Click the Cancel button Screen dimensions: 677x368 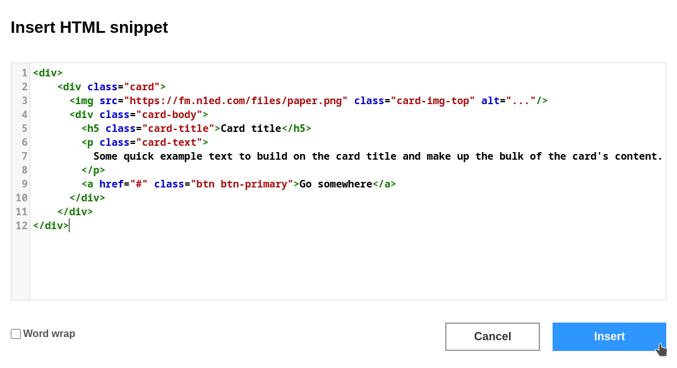pyautogui.click(x=492, y=336)
